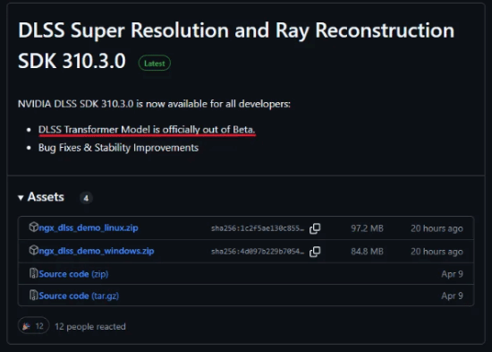Copy sha256 hash for windows zip
The height and width of the screenshot is (352, 492).
pos(315,252)
